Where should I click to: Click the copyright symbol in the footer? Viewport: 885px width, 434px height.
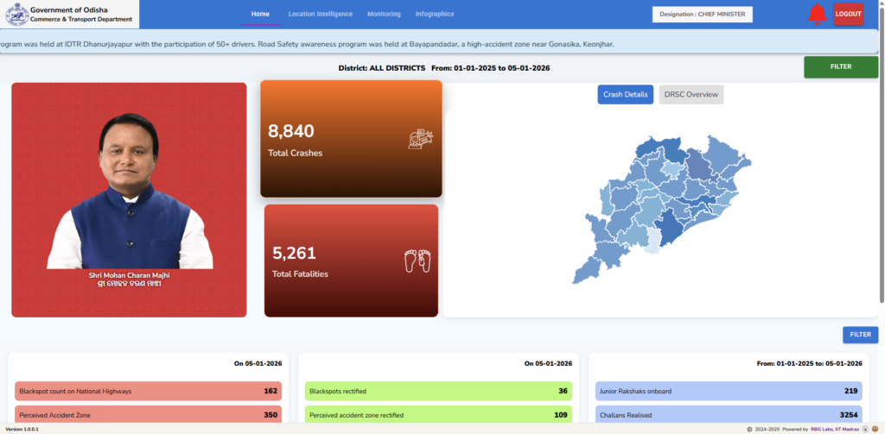click(x=749, y=430)
